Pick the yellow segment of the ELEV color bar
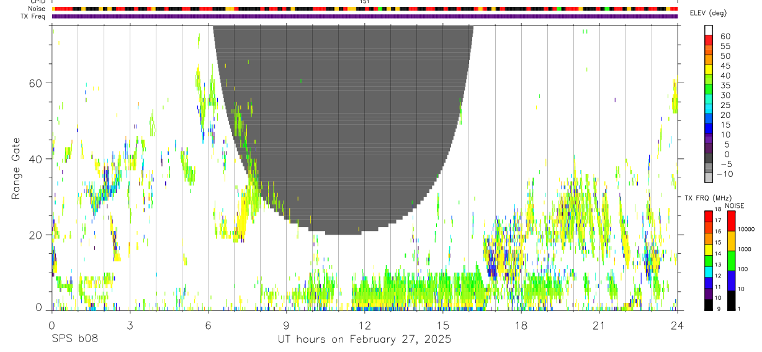 click(709, 69)
